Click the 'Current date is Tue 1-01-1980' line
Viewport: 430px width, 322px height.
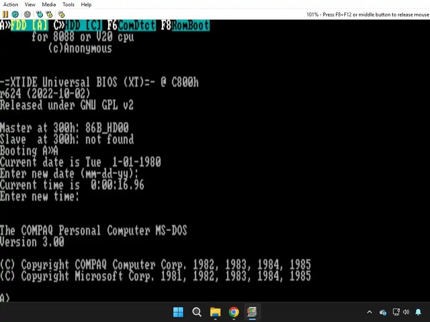coord(80,162)
